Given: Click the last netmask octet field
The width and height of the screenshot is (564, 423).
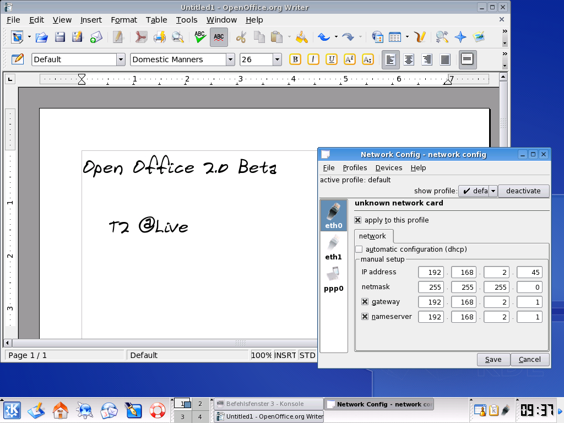Looking at the screenshot, I should tap(529, 287).
